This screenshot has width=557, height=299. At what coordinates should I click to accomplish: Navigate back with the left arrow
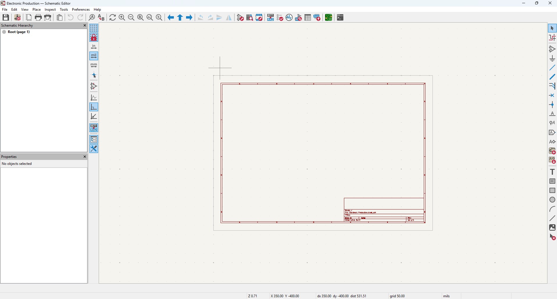[x=171, y=17]
